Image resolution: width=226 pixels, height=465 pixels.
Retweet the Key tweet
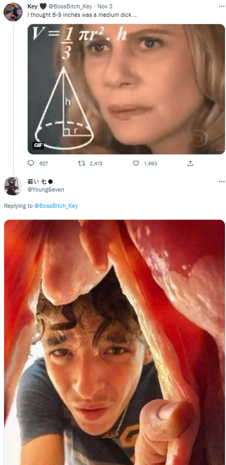pos(81,163)
